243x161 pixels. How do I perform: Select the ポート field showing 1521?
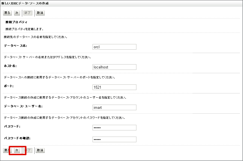coord(114,87)
